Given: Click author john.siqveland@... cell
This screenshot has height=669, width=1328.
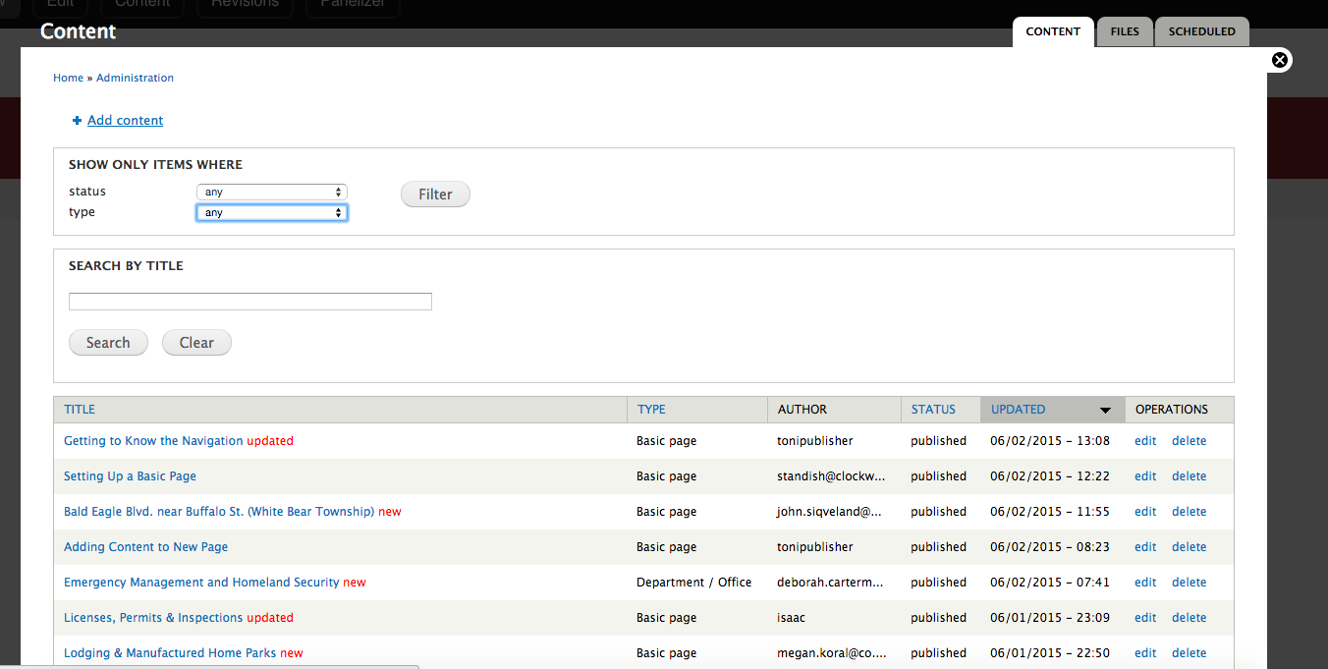Looking at the screenshot, I should point(829,512).
